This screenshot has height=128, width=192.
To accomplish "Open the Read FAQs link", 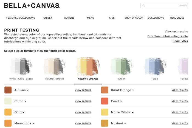I will pos(180,41).
